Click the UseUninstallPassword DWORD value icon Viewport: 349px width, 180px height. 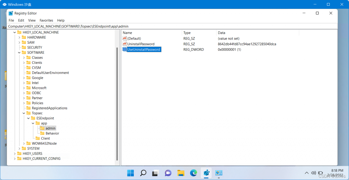tap(125, 49)
